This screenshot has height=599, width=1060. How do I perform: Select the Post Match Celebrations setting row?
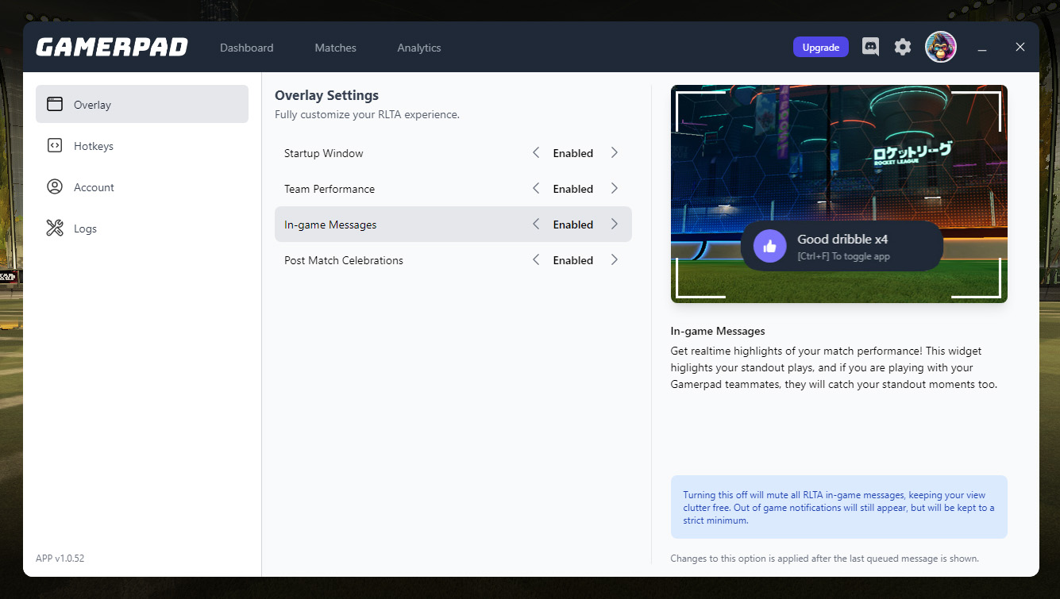[453, 260]
